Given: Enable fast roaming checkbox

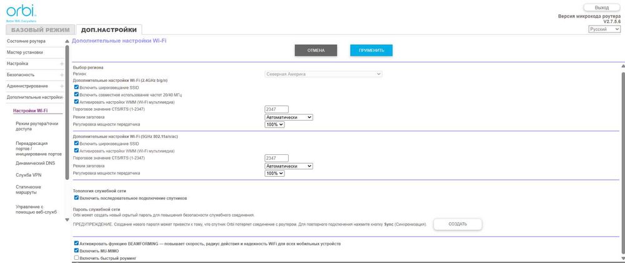Looking at the screenshot, I should 76,258.
